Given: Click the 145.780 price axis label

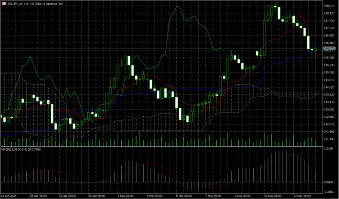Looking at the screenshot, I should click(x=329, y=58).
